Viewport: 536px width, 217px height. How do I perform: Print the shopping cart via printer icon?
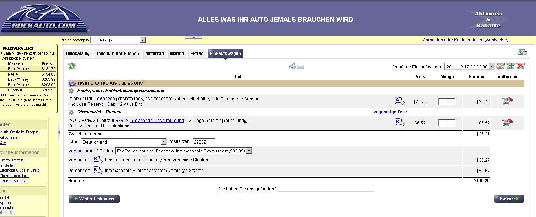click(292, 66)
